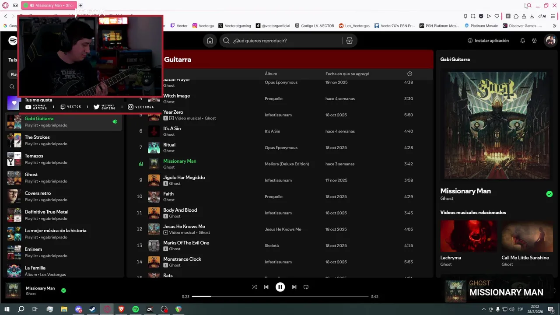Image resolution: width=560 pixels, height=315 pixels.
Task: Click the library search magnifier icon
Action: click(x=12, y=87)
